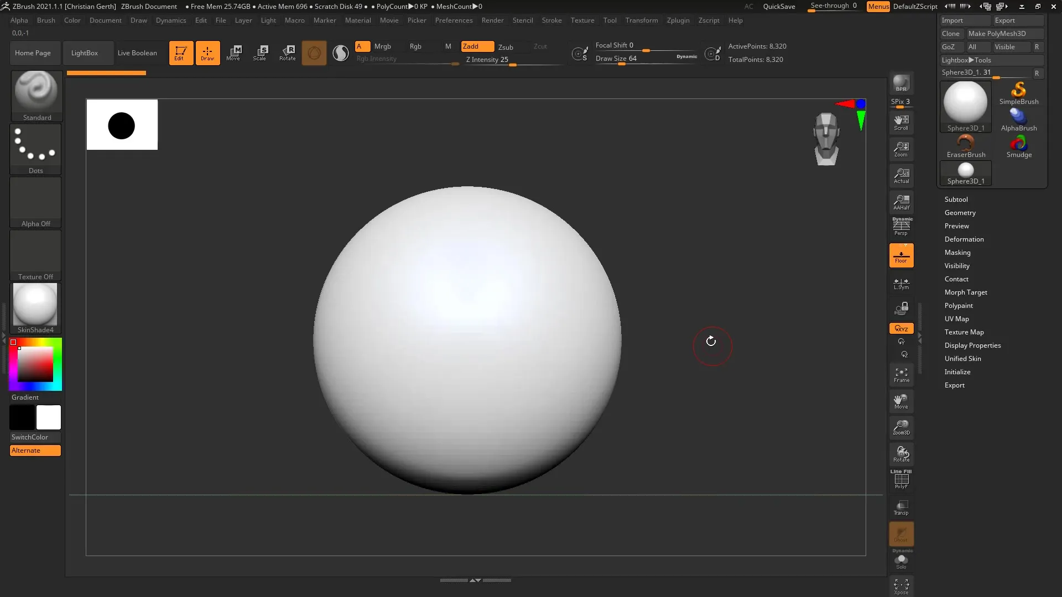This screenshot has height=597, width=1062.
Task: Click the Alpha Off slot
Action: coord(35,202)
